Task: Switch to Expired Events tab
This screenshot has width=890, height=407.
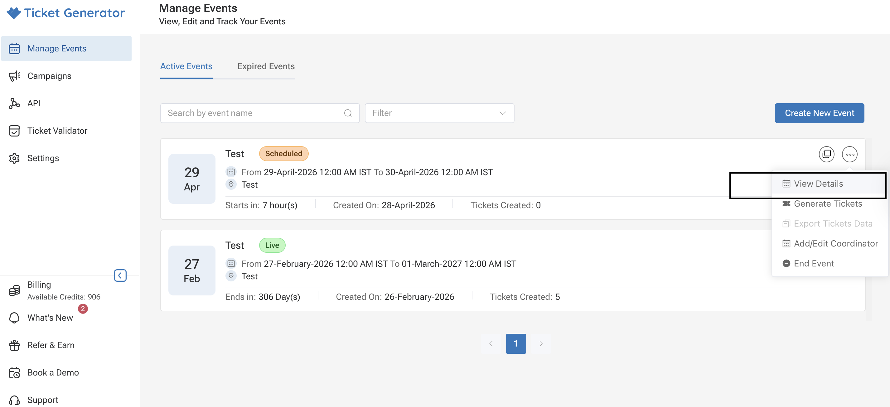Action: [x=266, y=66]
